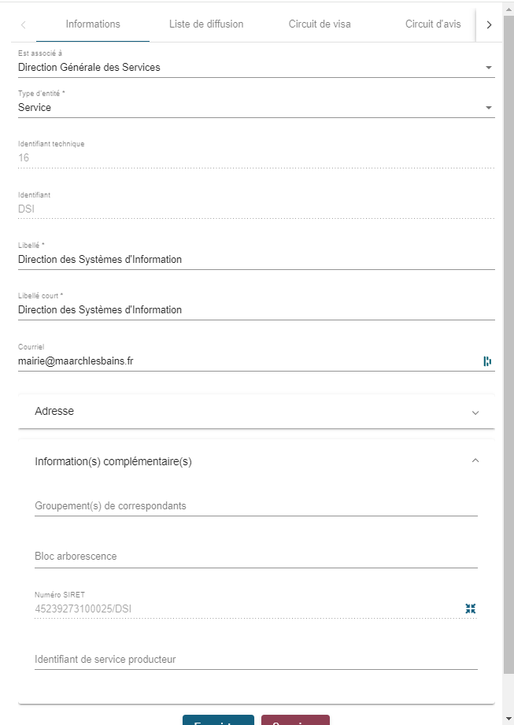Open the 'Est associé à' dropdown
Image resolution: width=514 pixels, height=725 pixels.
point(256,68)
